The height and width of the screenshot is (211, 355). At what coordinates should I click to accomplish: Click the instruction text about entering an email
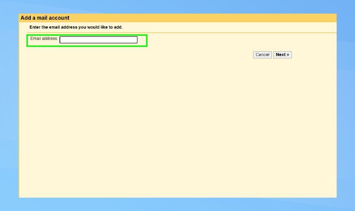[x=75, y=27]
